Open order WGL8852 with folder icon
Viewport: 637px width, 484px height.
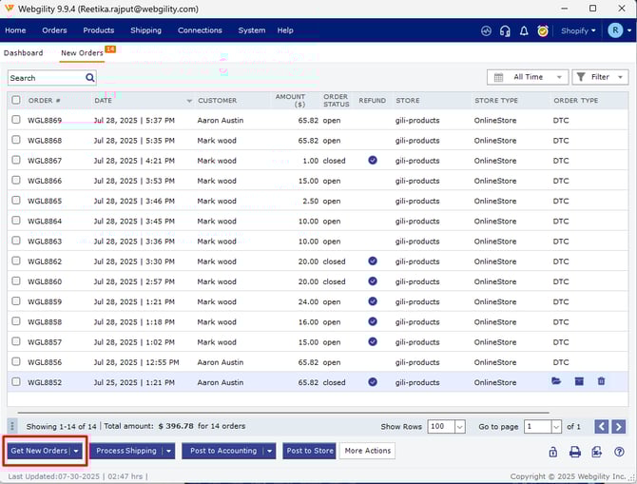point(556,382)
